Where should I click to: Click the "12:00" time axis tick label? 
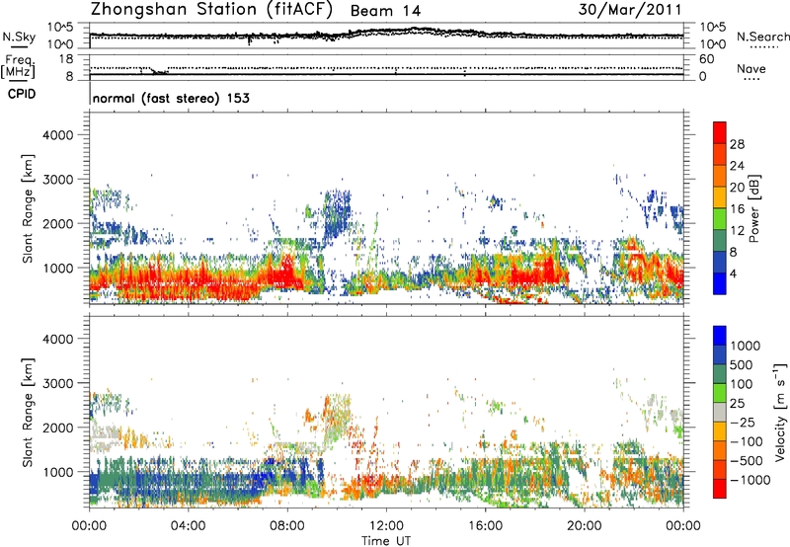[x=386, y=526]
